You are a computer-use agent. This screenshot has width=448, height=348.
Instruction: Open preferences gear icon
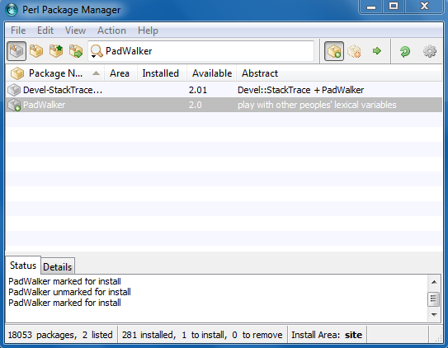(x=430, y=51)
